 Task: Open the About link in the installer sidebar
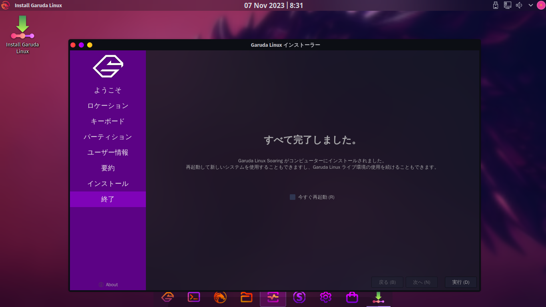point(108,285)
